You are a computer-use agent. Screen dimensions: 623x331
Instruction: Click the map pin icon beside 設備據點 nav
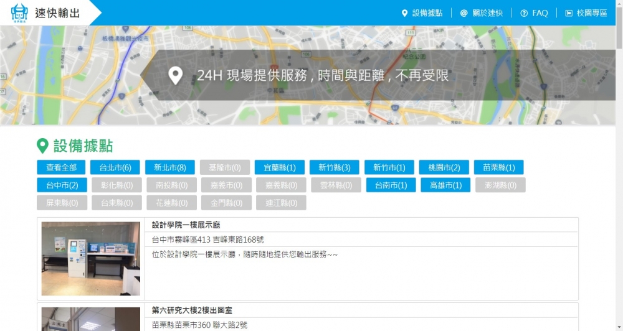click(x=404, y=13)
